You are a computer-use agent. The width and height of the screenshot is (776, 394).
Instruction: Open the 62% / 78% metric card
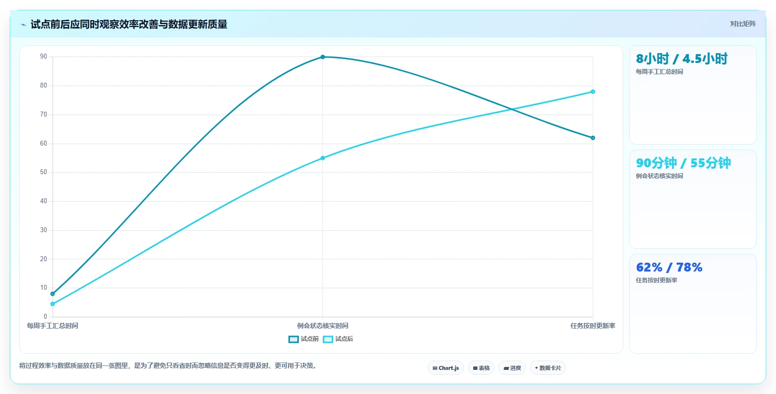pyautogui.click(x=692, y=303)
